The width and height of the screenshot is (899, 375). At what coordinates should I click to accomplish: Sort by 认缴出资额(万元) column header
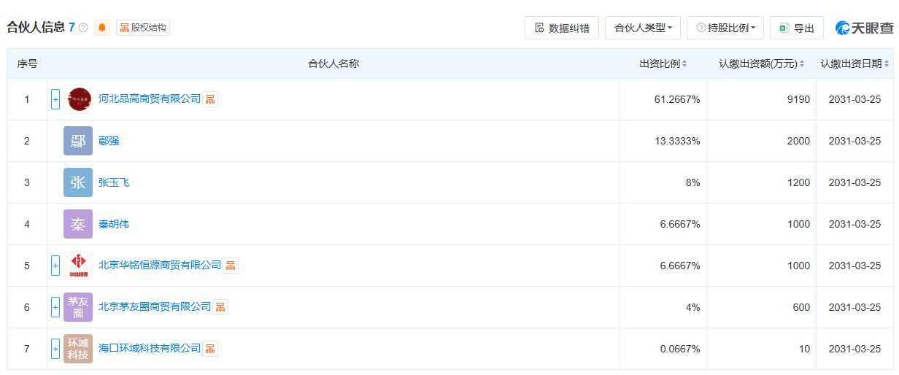pyautogui.click(x=761, y=63)
